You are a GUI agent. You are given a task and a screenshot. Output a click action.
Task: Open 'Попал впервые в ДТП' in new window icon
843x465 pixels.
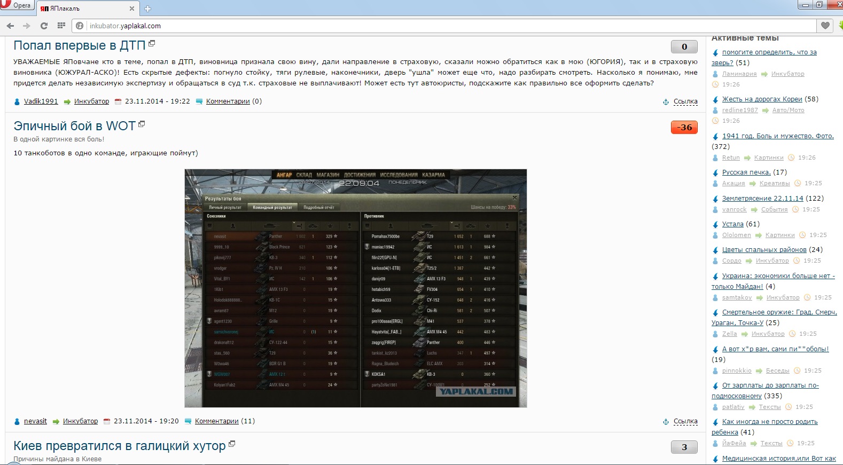point(152,43)
